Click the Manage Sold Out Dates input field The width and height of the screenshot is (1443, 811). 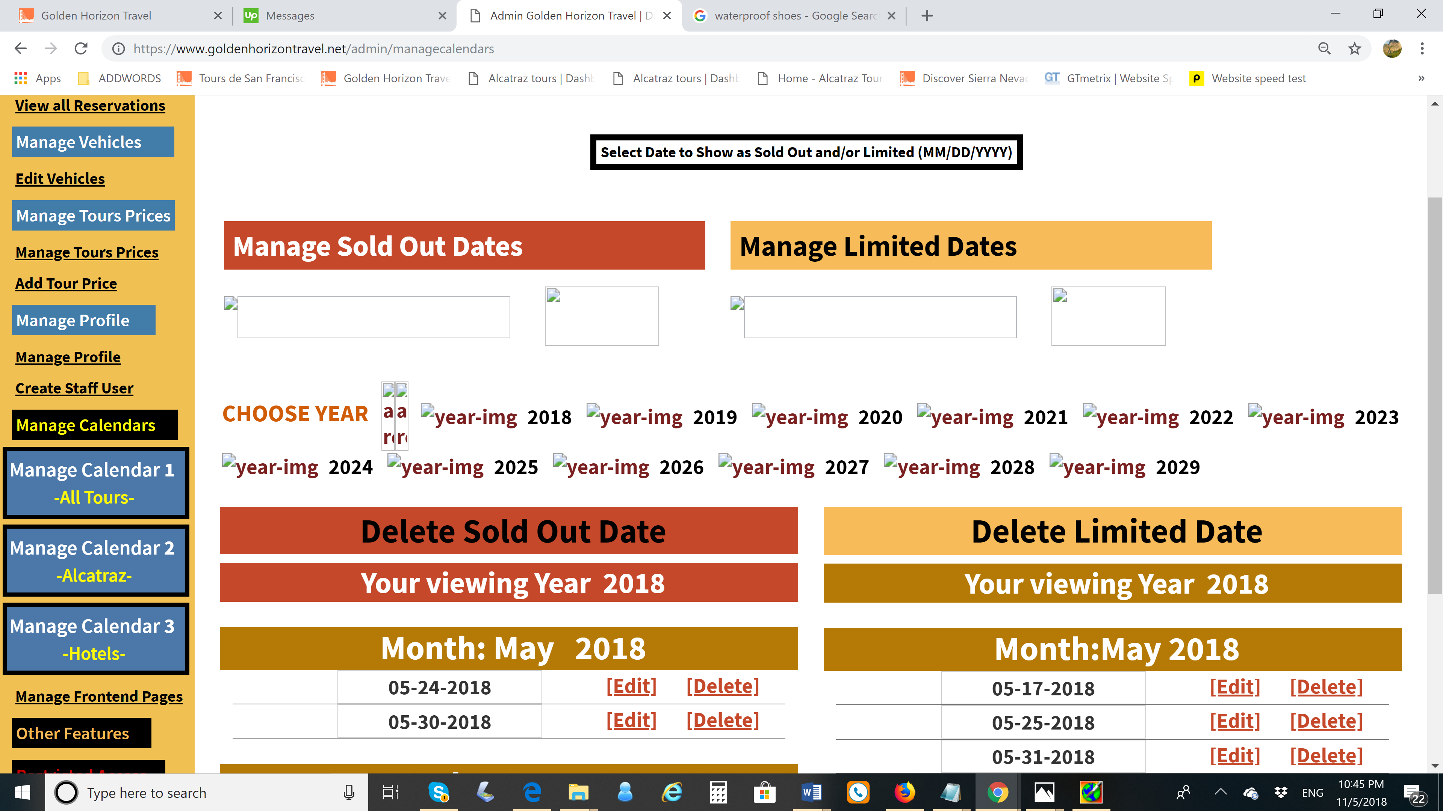pyautogui.click(x=374, y=317)
